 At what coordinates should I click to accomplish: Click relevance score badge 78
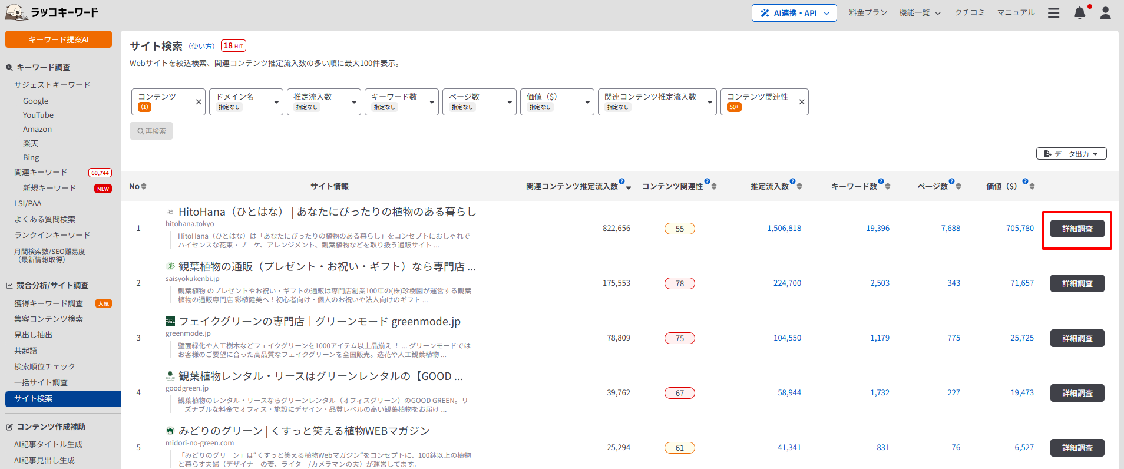680,283
